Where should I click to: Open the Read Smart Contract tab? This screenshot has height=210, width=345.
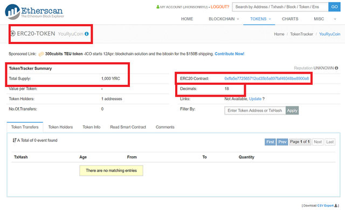[128, 127]
